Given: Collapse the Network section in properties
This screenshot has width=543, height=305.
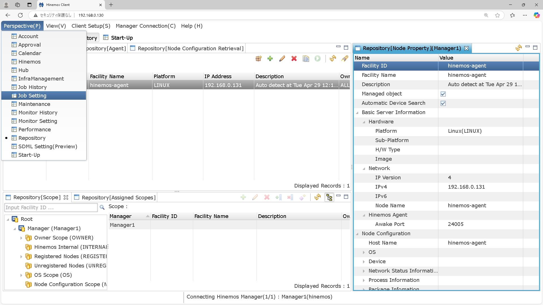Looking at the screenshot, I should (x=364, y=168).
